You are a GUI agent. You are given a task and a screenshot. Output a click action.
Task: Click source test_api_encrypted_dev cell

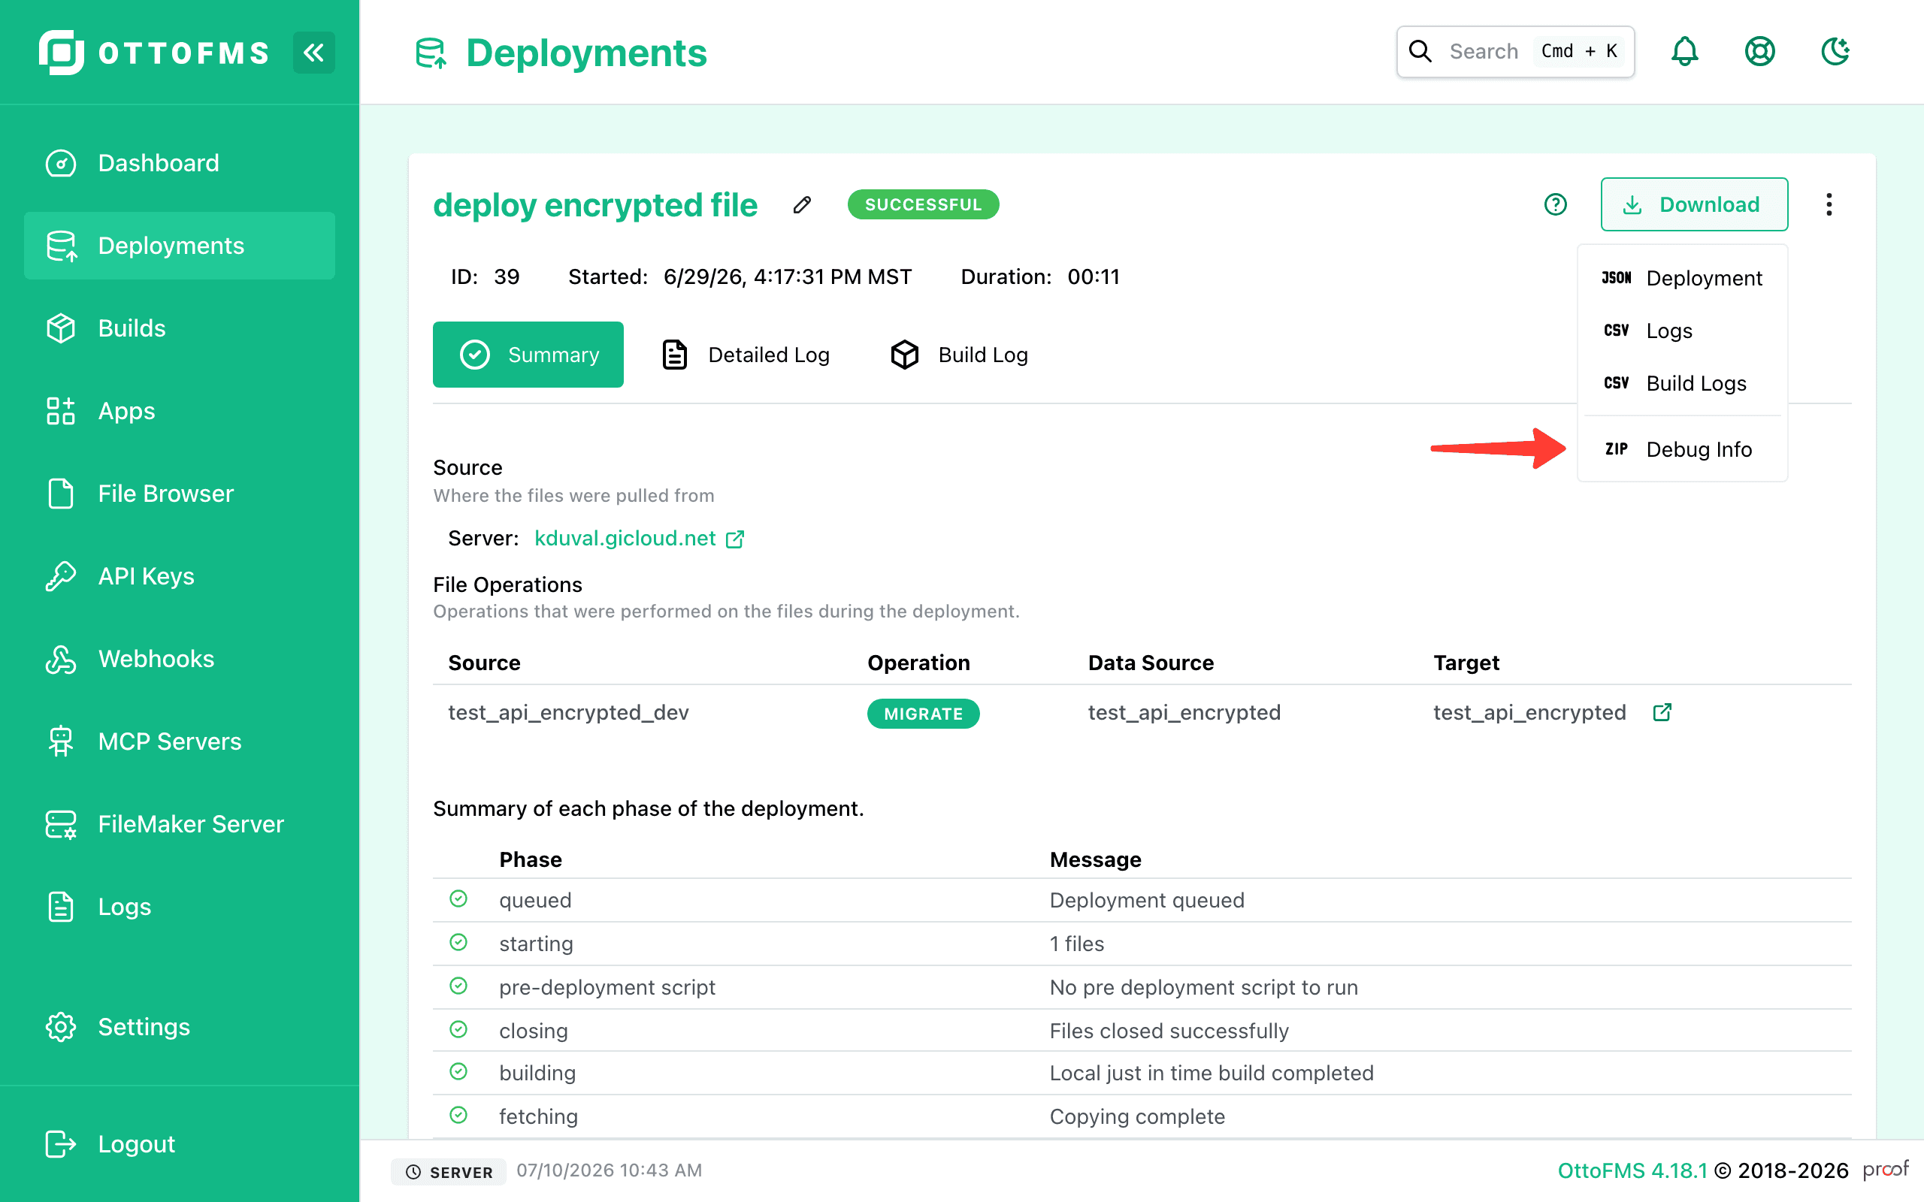pyautogui.click(x=568, y=712)
